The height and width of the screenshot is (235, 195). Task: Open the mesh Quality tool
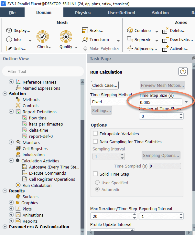[66, 36]
